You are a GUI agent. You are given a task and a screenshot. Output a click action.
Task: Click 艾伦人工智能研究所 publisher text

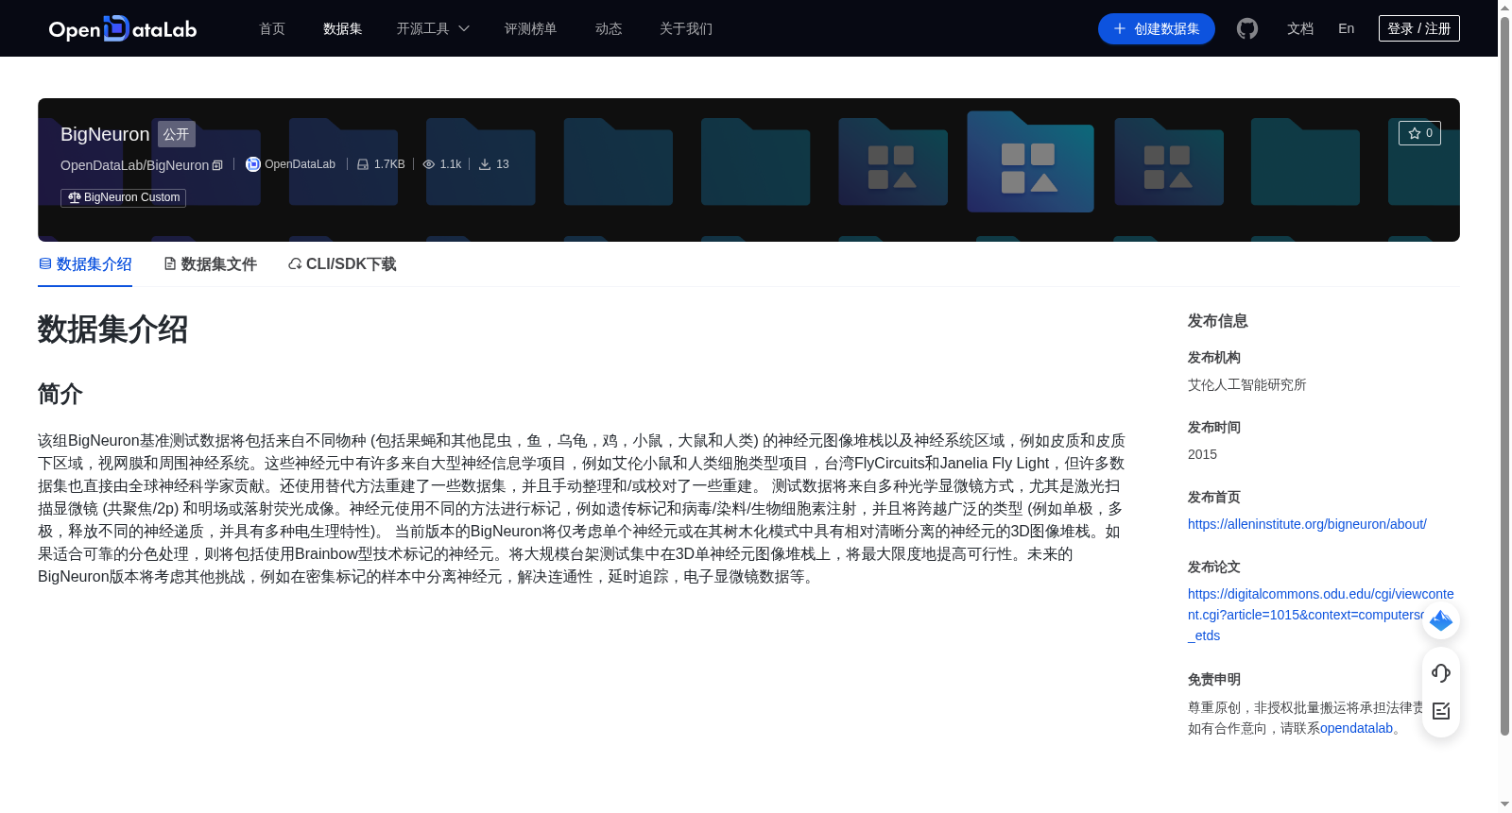pyautogui.click(x=1247, y=384)
